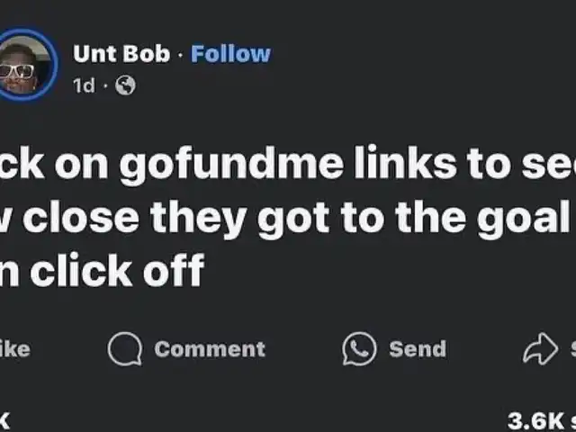Click the comment speech bubble icon
The image size is (576, 432).
coord(124,349)
